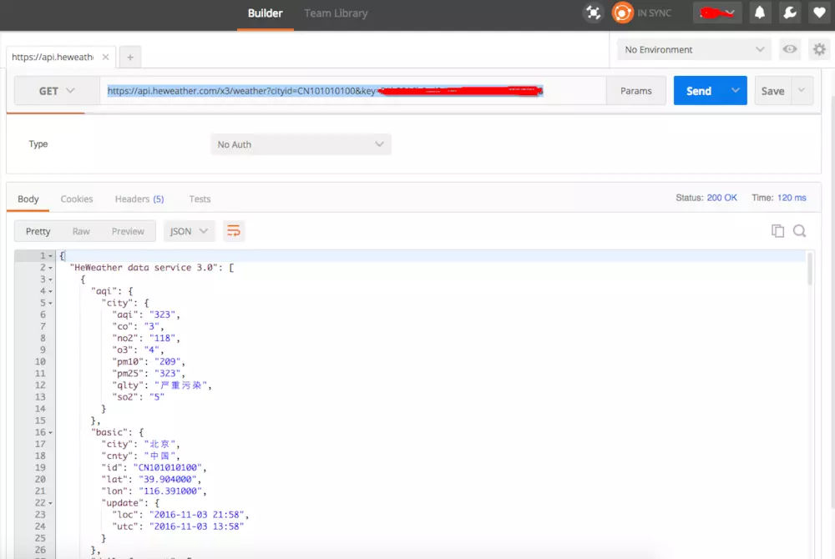Switch to Pretty view
835x559 pixels.
pyautogui.click(x=38, y=231)
